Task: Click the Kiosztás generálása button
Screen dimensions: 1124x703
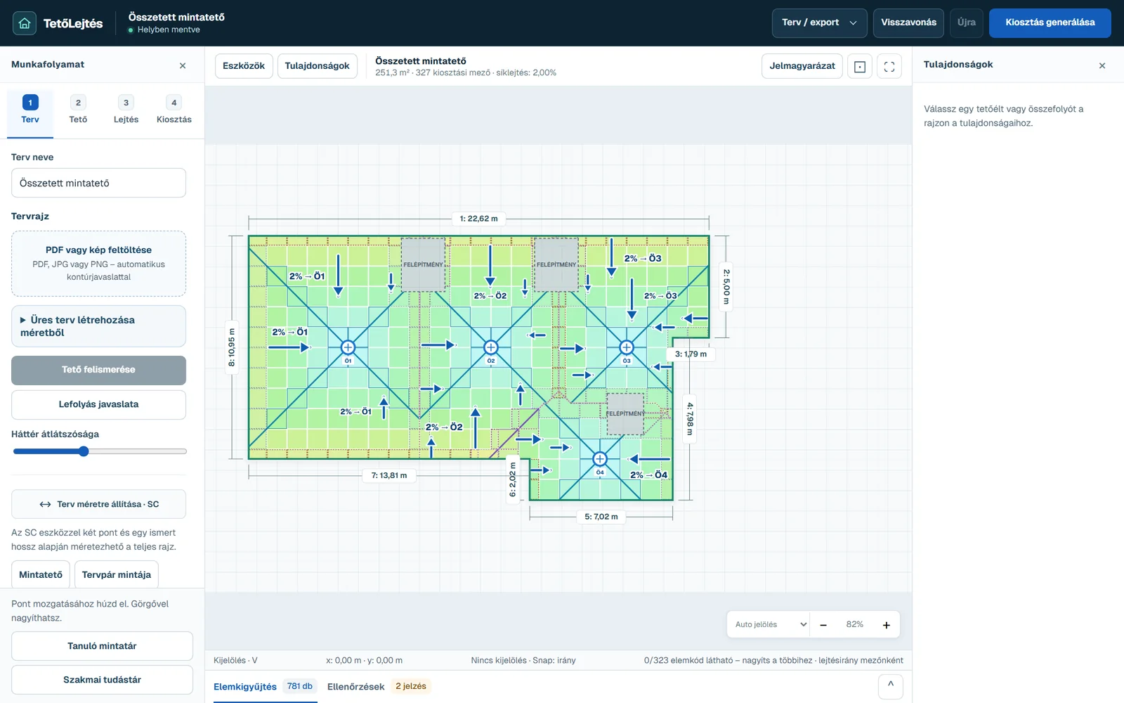Action: [x=1050, y=22]
